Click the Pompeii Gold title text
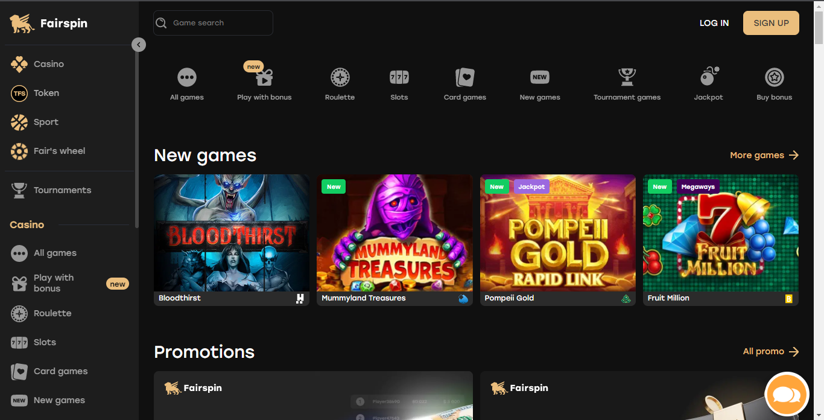Screen dimensions: 824x420 509,298
